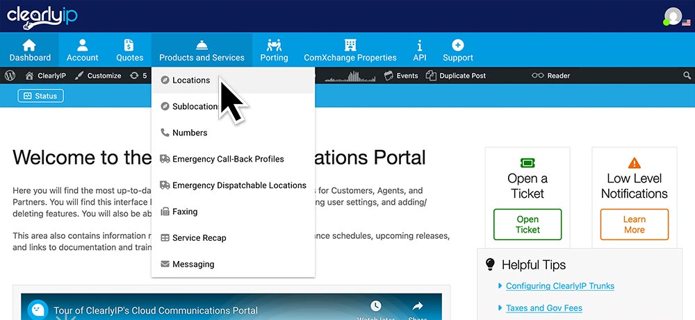This screenshot has width=695, height=320.
Task: Open ComXchange Properties building icon
Action: click(x=350, y=45)
